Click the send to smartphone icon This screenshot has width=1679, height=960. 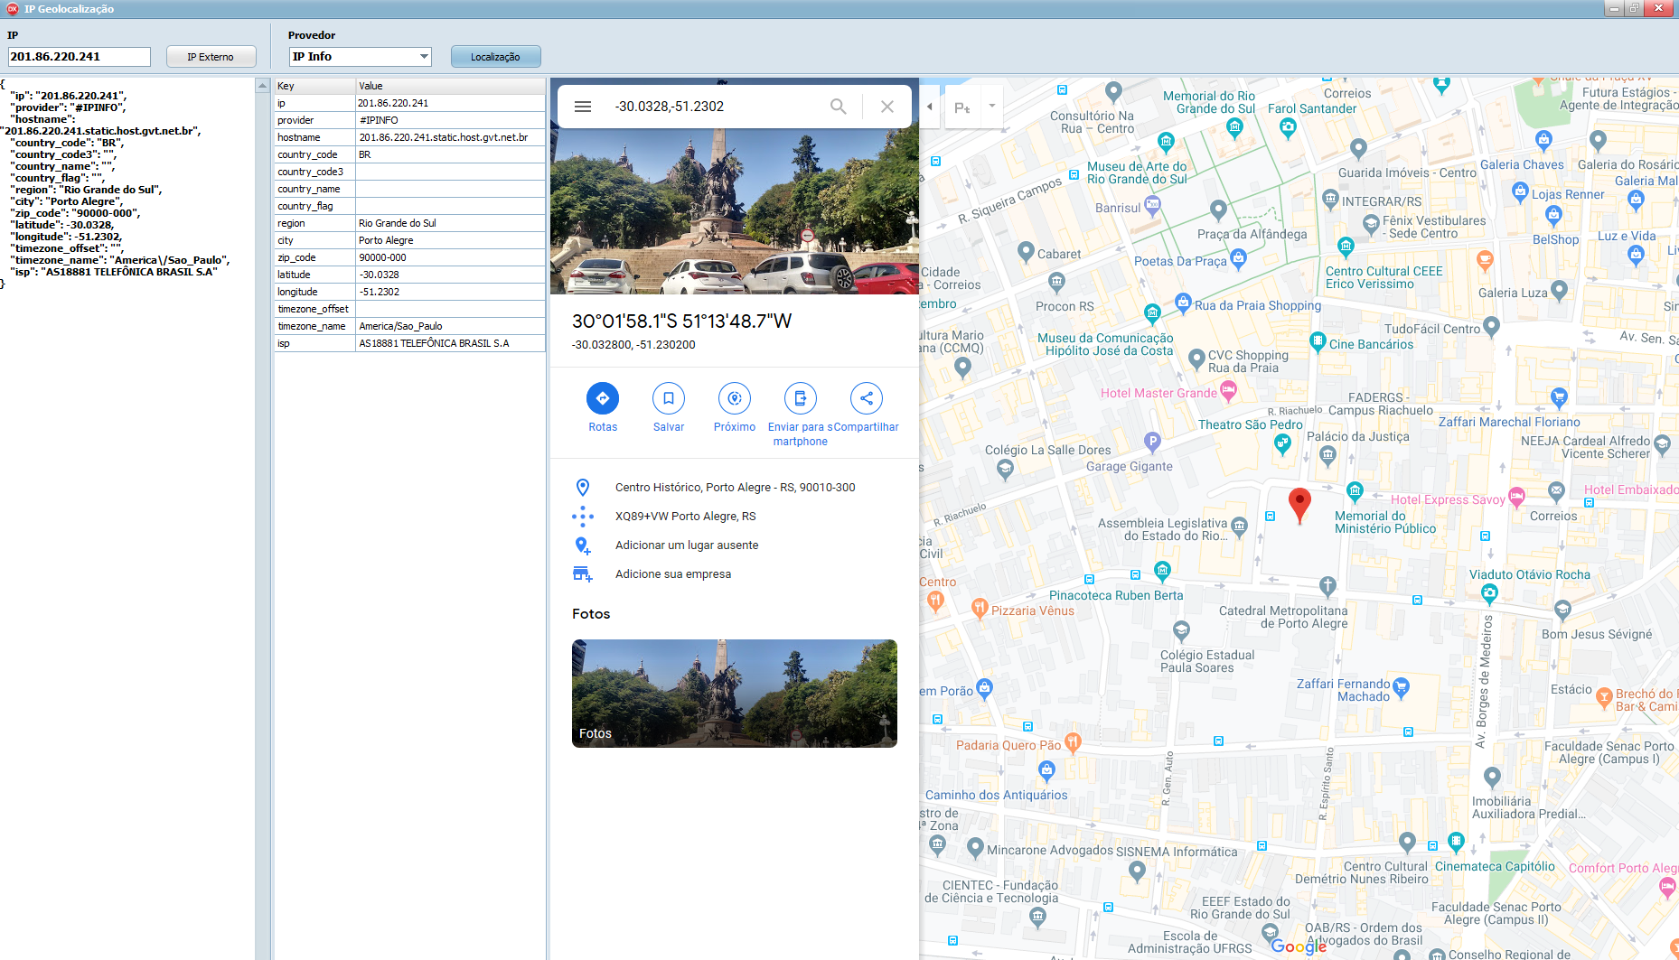[800, 398]
